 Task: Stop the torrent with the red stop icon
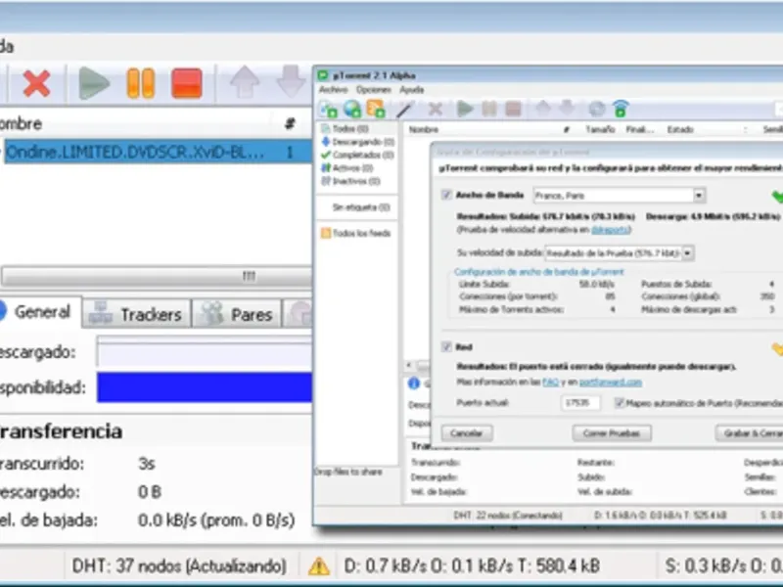click(187, 83)
